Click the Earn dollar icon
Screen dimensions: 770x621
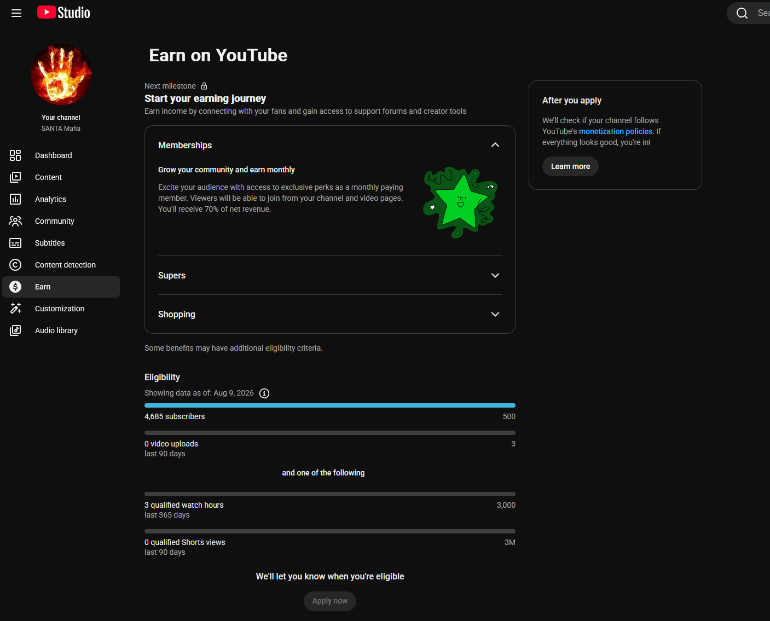pos(15,287)
